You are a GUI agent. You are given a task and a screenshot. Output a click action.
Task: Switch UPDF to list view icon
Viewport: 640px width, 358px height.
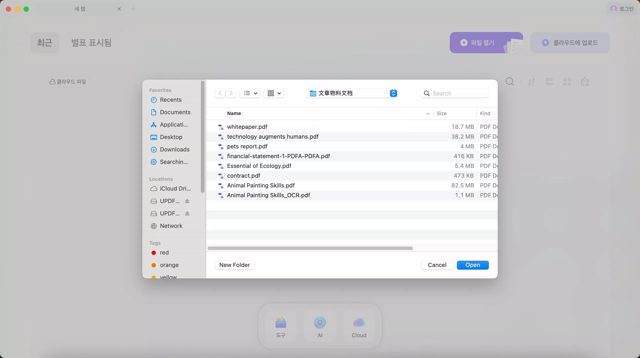point(549,82)
